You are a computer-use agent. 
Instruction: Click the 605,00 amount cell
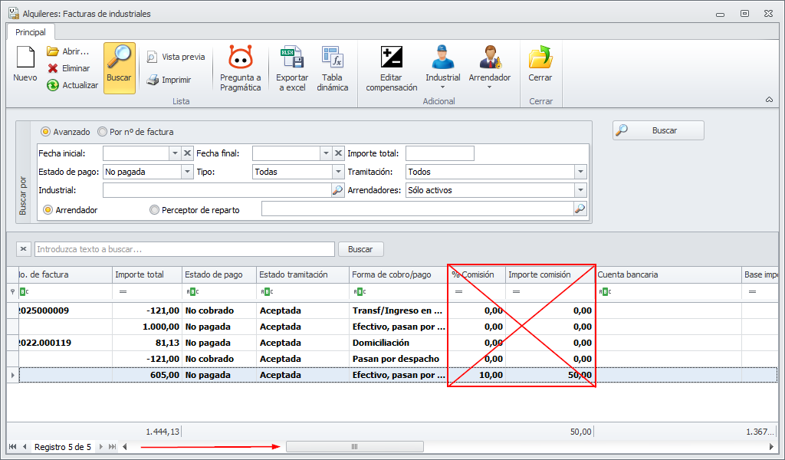[147, 375]
